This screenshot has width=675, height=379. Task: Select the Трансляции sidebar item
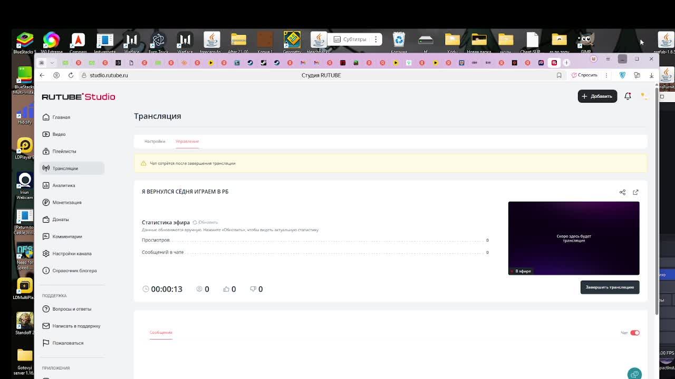[72, 168]
